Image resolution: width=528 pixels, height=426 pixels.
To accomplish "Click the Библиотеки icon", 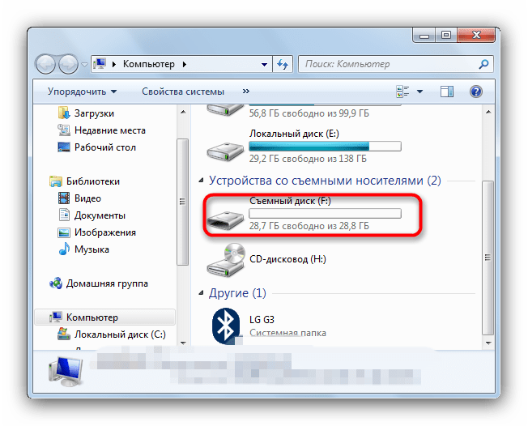I will (56, 181).
